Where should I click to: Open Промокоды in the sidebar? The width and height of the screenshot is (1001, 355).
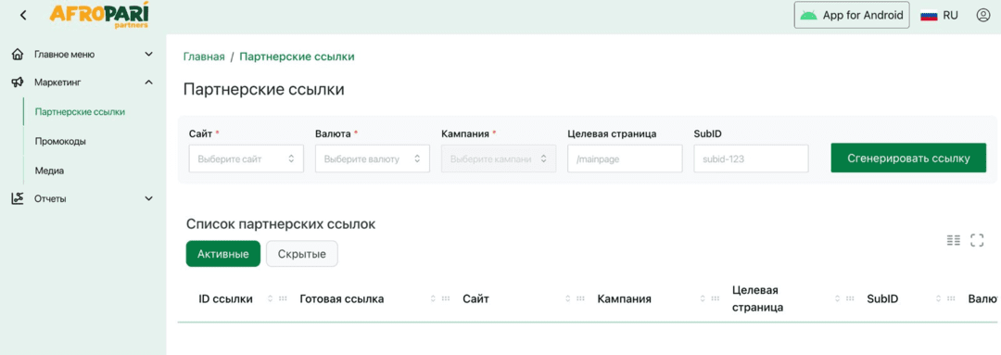pyautogui.click(x=60, y=141)
